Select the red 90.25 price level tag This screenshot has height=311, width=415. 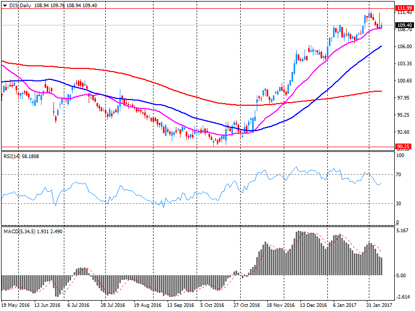tap(404, 147)
